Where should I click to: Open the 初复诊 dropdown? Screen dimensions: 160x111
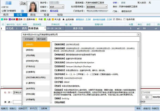(56, 7)
